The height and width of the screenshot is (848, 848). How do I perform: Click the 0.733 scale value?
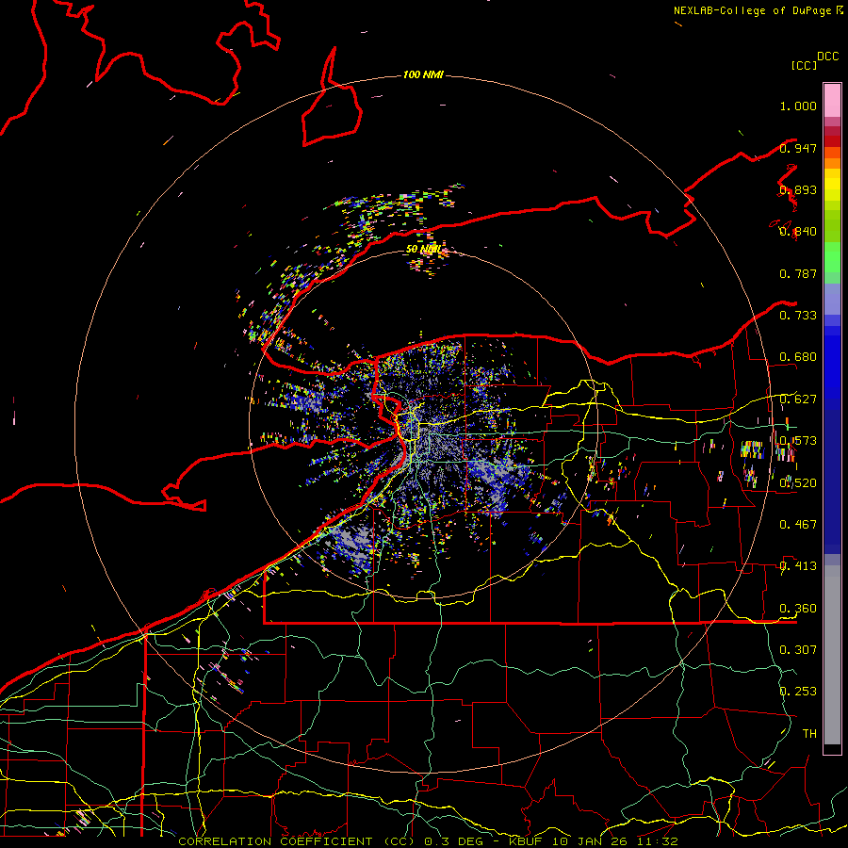pos(798,316)
